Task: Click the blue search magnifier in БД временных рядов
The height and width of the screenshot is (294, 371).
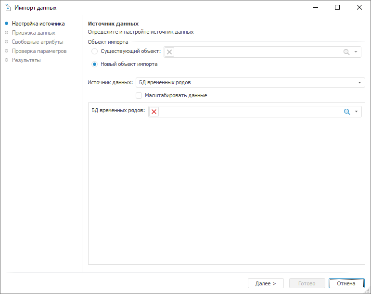Action: [346, 112]
